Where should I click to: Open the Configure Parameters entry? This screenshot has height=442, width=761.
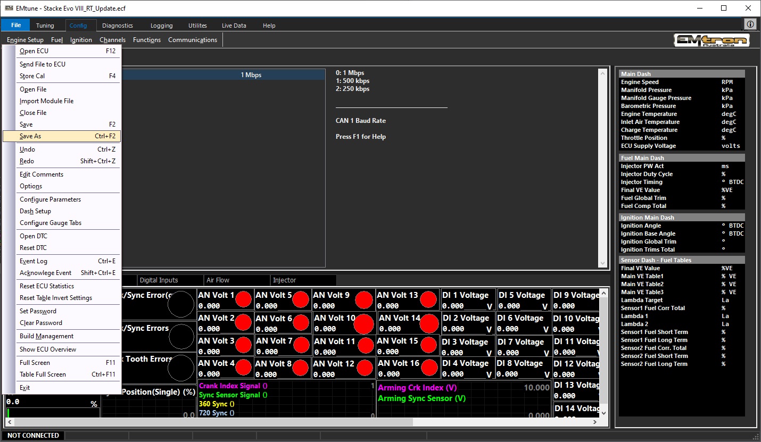(51, 199)
